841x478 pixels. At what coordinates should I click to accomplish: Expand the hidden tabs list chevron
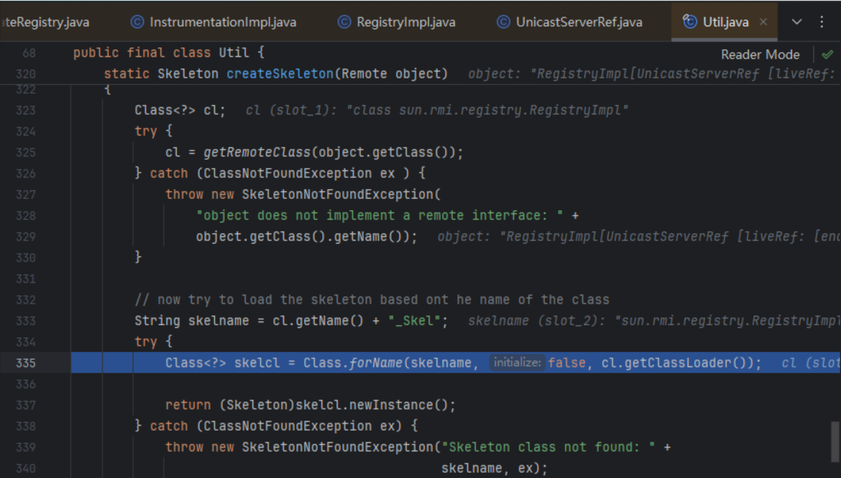pos(797,22)
